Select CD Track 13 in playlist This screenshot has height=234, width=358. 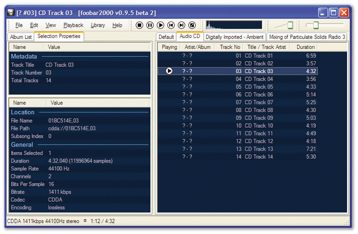pos(237,149)
